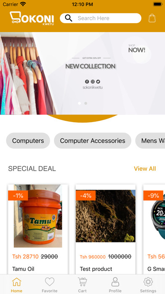Open the Facebook icon on banner
Viewport: 165px width, 294px height.
[87, 82]
